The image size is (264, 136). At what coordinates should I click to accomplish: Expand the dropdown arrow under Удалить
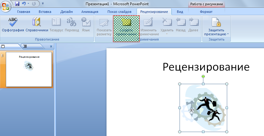pos(167,34)
